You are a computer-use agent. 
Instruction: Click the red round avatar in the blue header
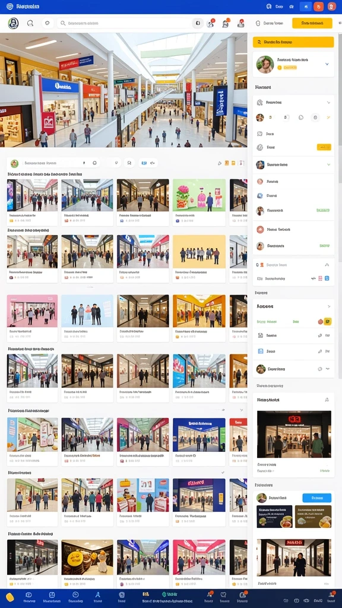point(331,7)
